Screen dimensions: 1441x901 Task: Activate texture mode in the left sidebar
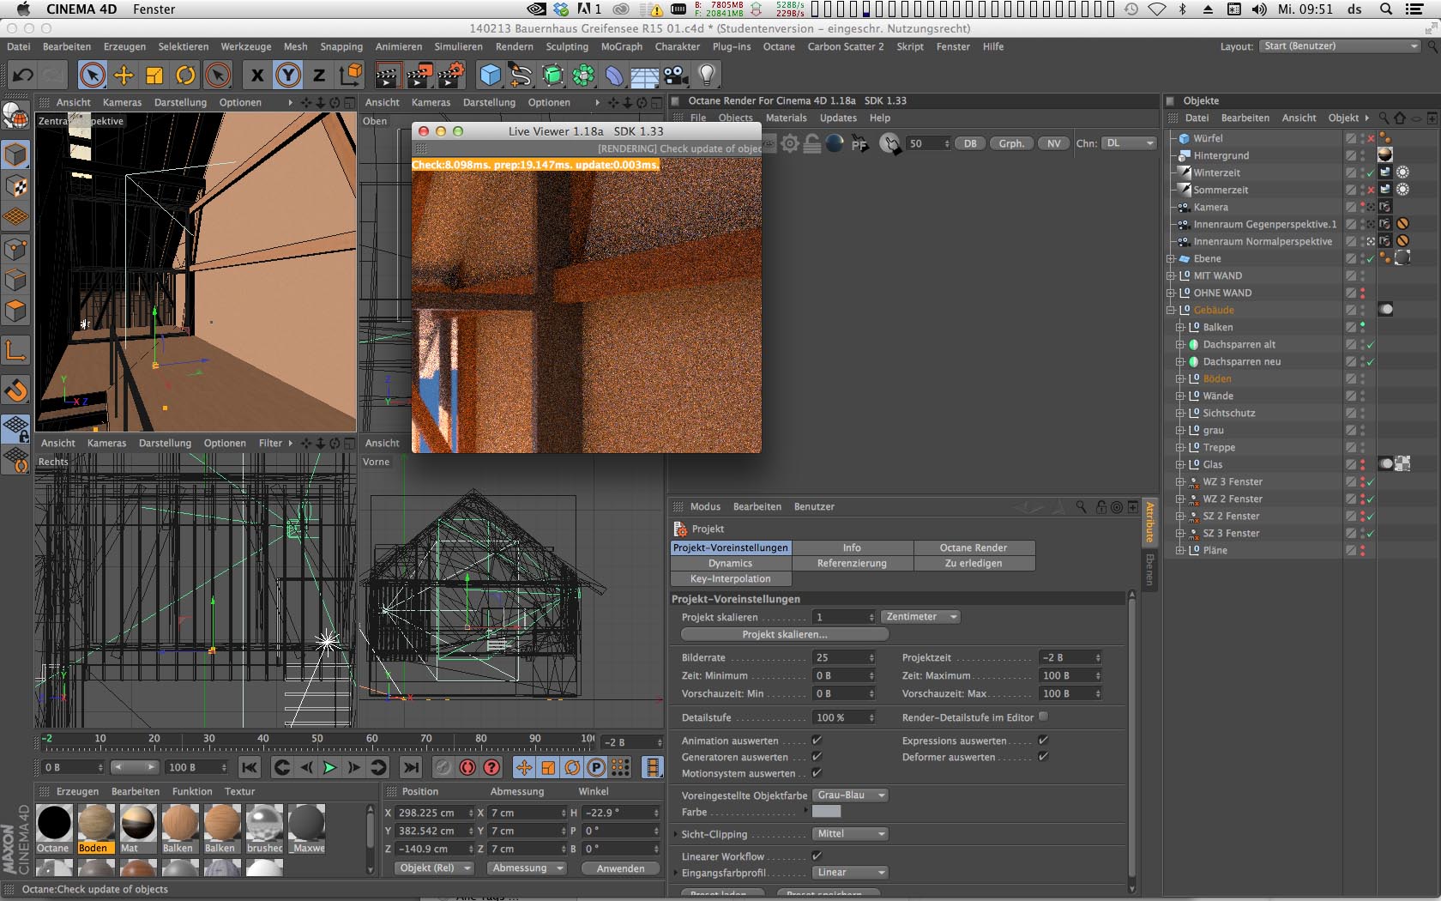pos(15,186)
